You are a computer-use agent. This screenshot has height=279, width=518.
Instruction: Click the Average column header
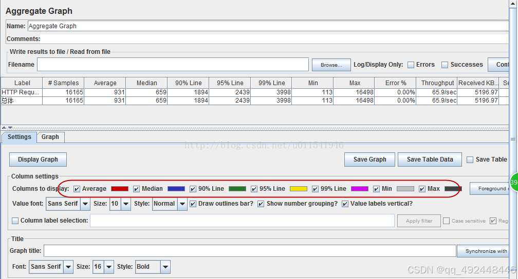click(105, 83)
